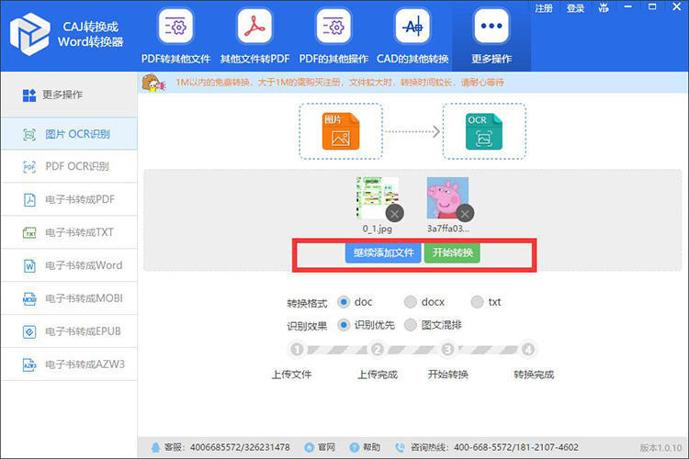The image size is (689, 459).
Task: Click the 咨询热线 phone icon
Action: [x=400, y=448]
